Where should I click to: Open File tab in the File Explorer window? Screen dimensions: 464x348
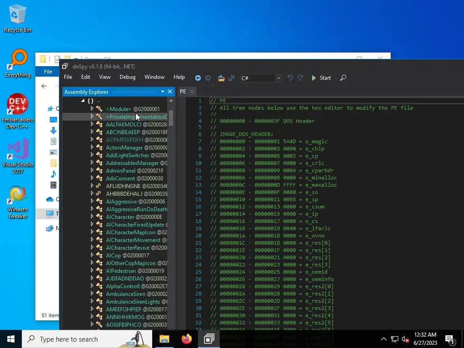[x=48, y=72]
